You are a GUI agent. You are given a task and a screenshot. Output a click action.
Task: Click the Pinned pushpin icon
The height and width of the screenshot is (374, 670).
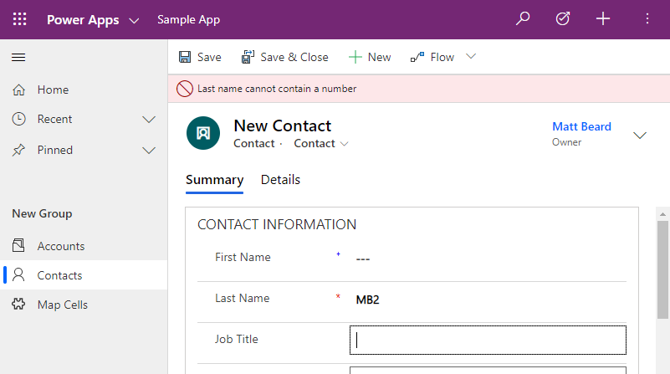point(18,150)
